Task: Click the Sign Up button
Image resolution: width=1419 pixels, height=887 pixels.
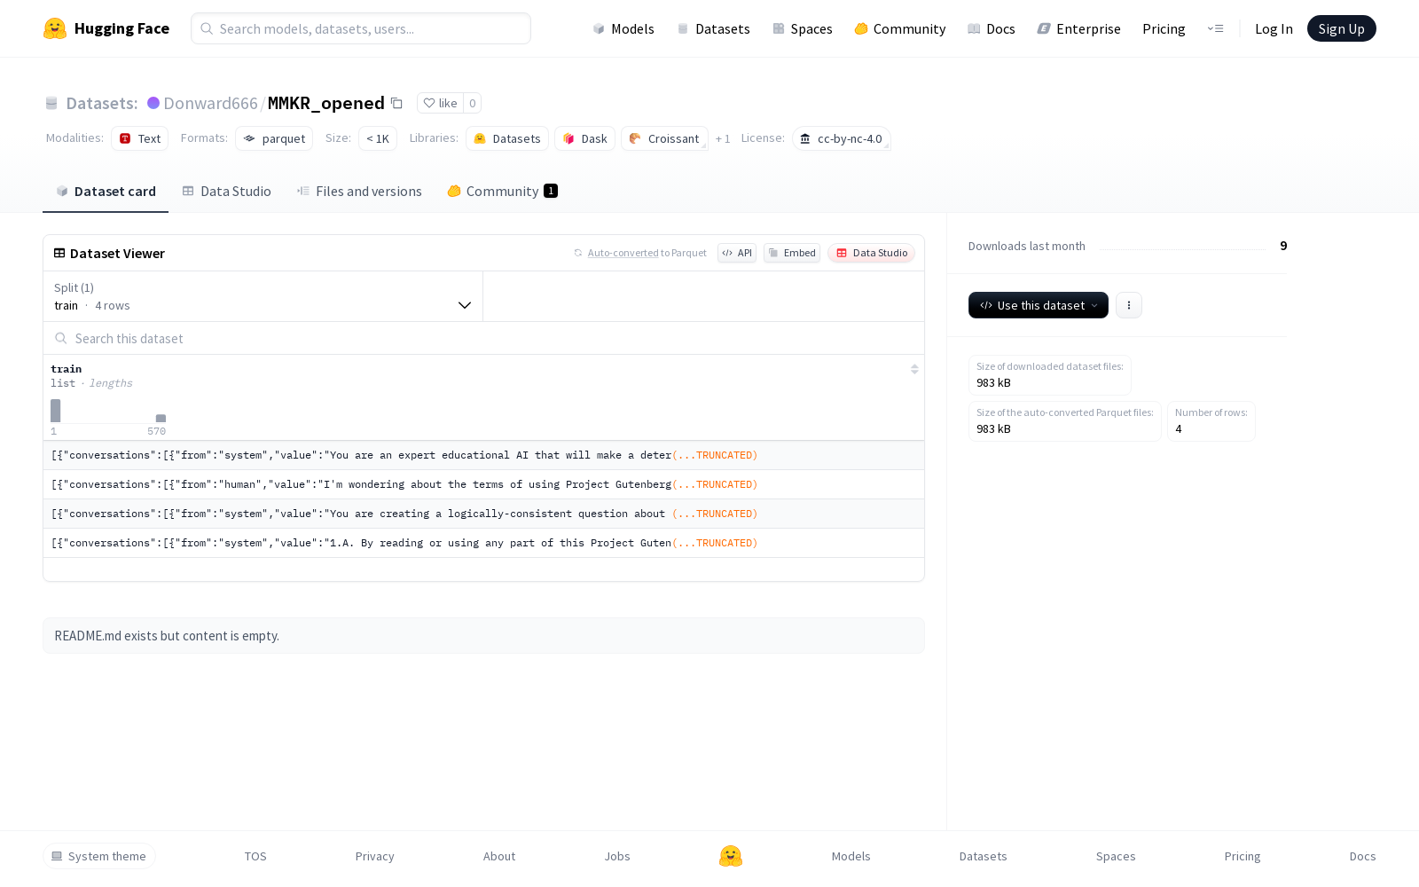Action: click(x=1341, y=28)
